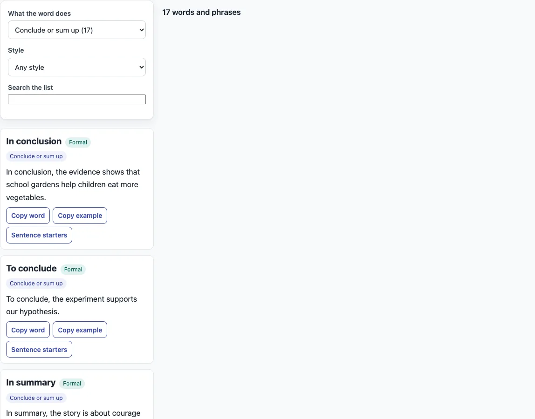Open the Style dropdown showing Any style
This screenshot has height=419, width=535.
(x=77, y=67)
